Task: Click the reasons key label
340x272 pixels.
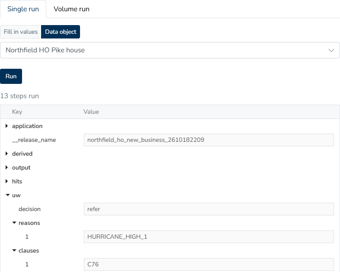Action: tap(29, 223)
